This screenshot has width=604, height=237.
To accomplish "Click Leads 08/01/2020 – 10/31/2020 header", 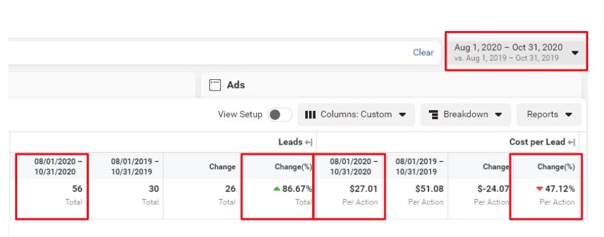I will 58,166.
